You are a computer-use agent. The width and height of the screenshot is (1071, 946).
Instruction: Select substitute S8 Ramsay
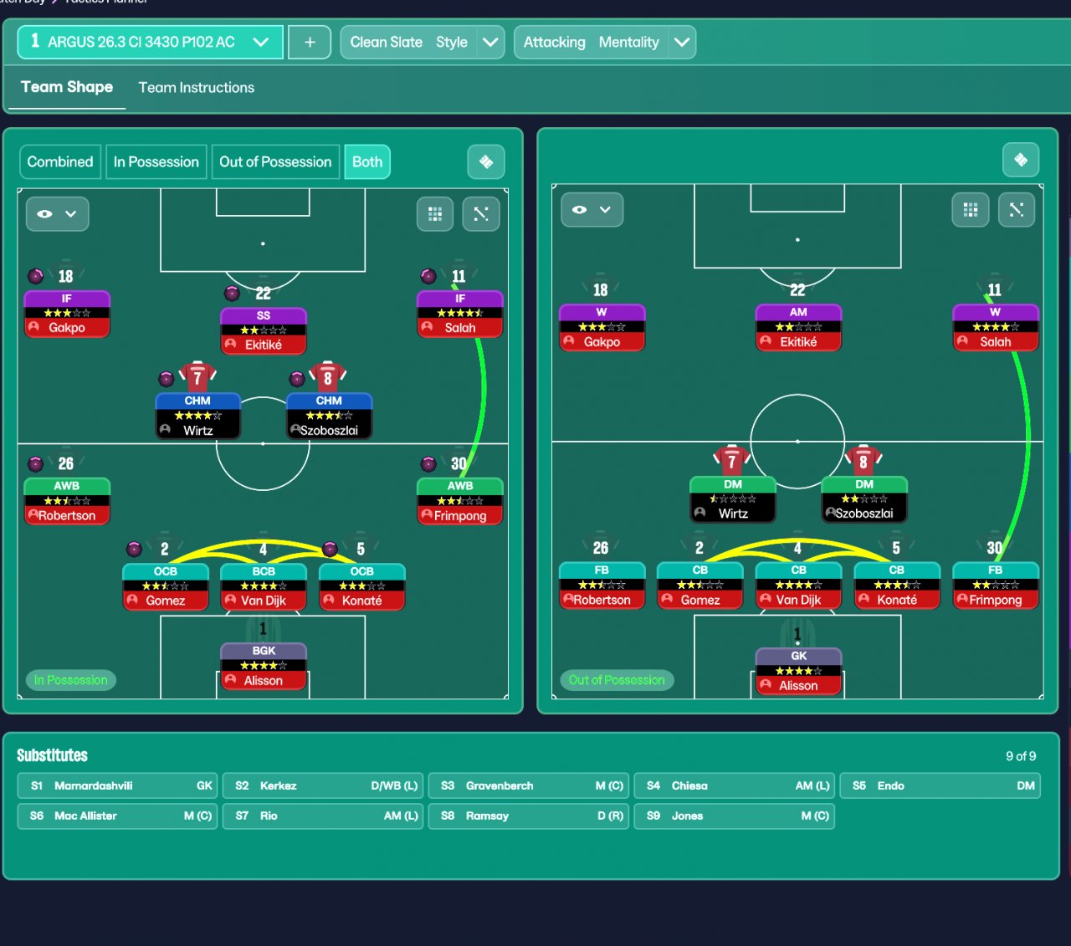pyautogui.click(x=529, y=816)
